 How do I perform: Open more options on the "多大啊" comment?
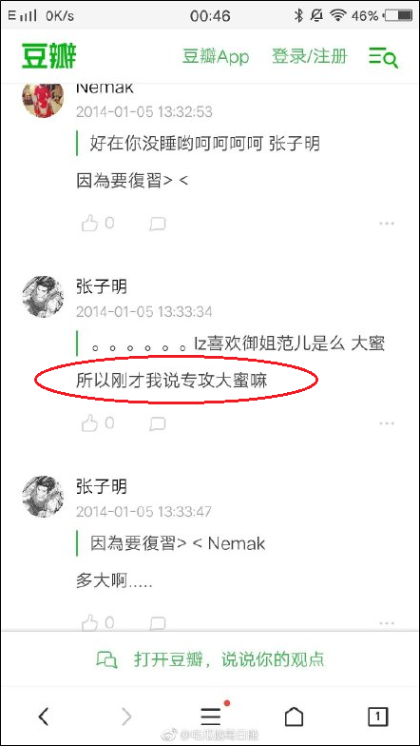point(387,623)
